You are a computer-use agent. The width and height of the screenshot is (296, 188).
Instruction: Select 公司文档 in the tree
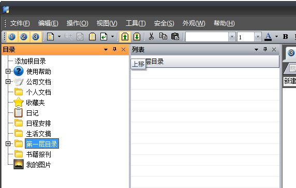(x=38, y=82)
